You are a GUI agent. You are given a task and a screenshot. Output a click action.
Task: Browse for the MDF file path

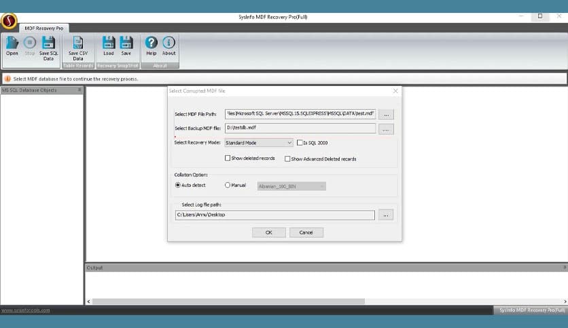point(386,115)
